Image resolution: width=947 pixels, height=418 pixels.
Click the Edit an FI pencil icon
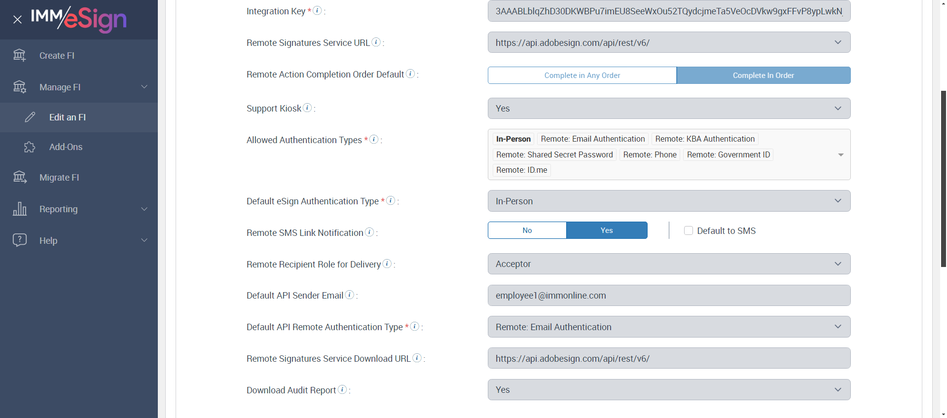(30, 117)
